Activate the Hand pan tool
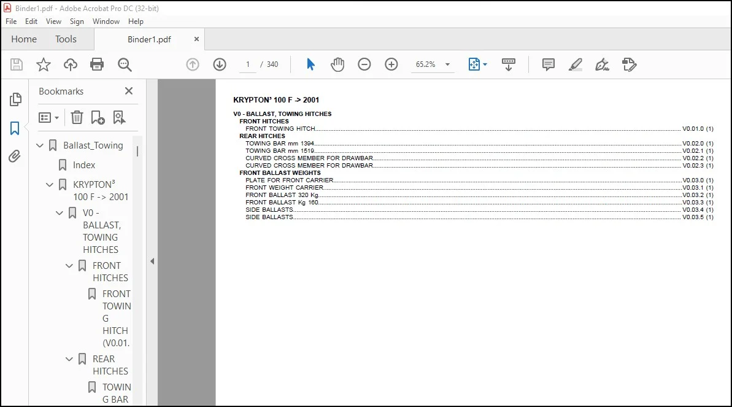Screen dimensions: 732x407 337,64
